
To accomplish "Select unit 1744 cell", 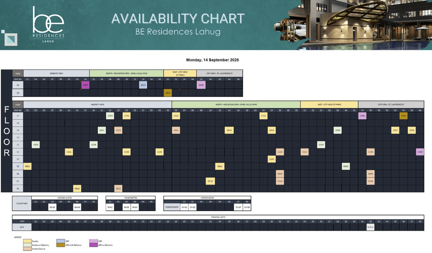I will tap(362, 116).
